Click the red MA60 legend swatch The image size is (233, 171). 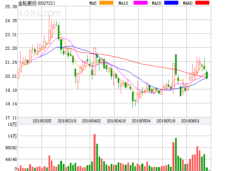202,3
